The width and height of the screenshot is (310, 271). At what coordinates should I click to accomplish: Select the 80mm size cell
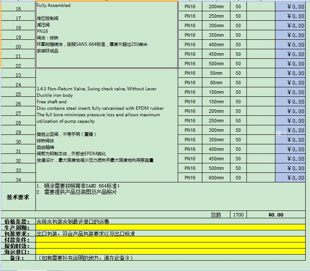coord(216,83)
